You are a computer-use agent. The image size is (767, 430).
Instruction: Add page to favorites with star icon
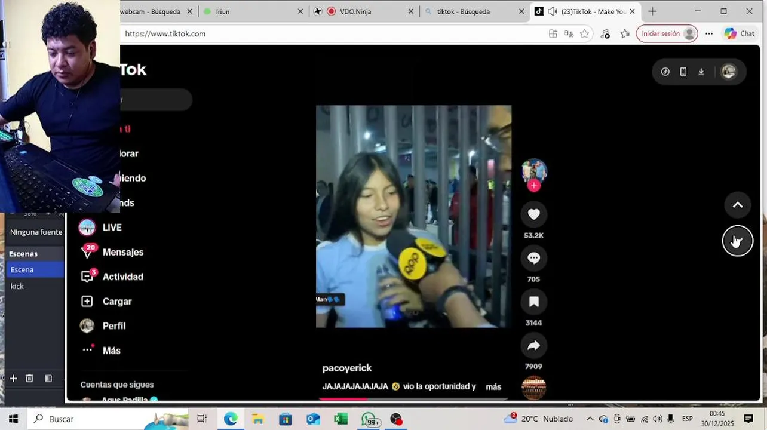585,34
